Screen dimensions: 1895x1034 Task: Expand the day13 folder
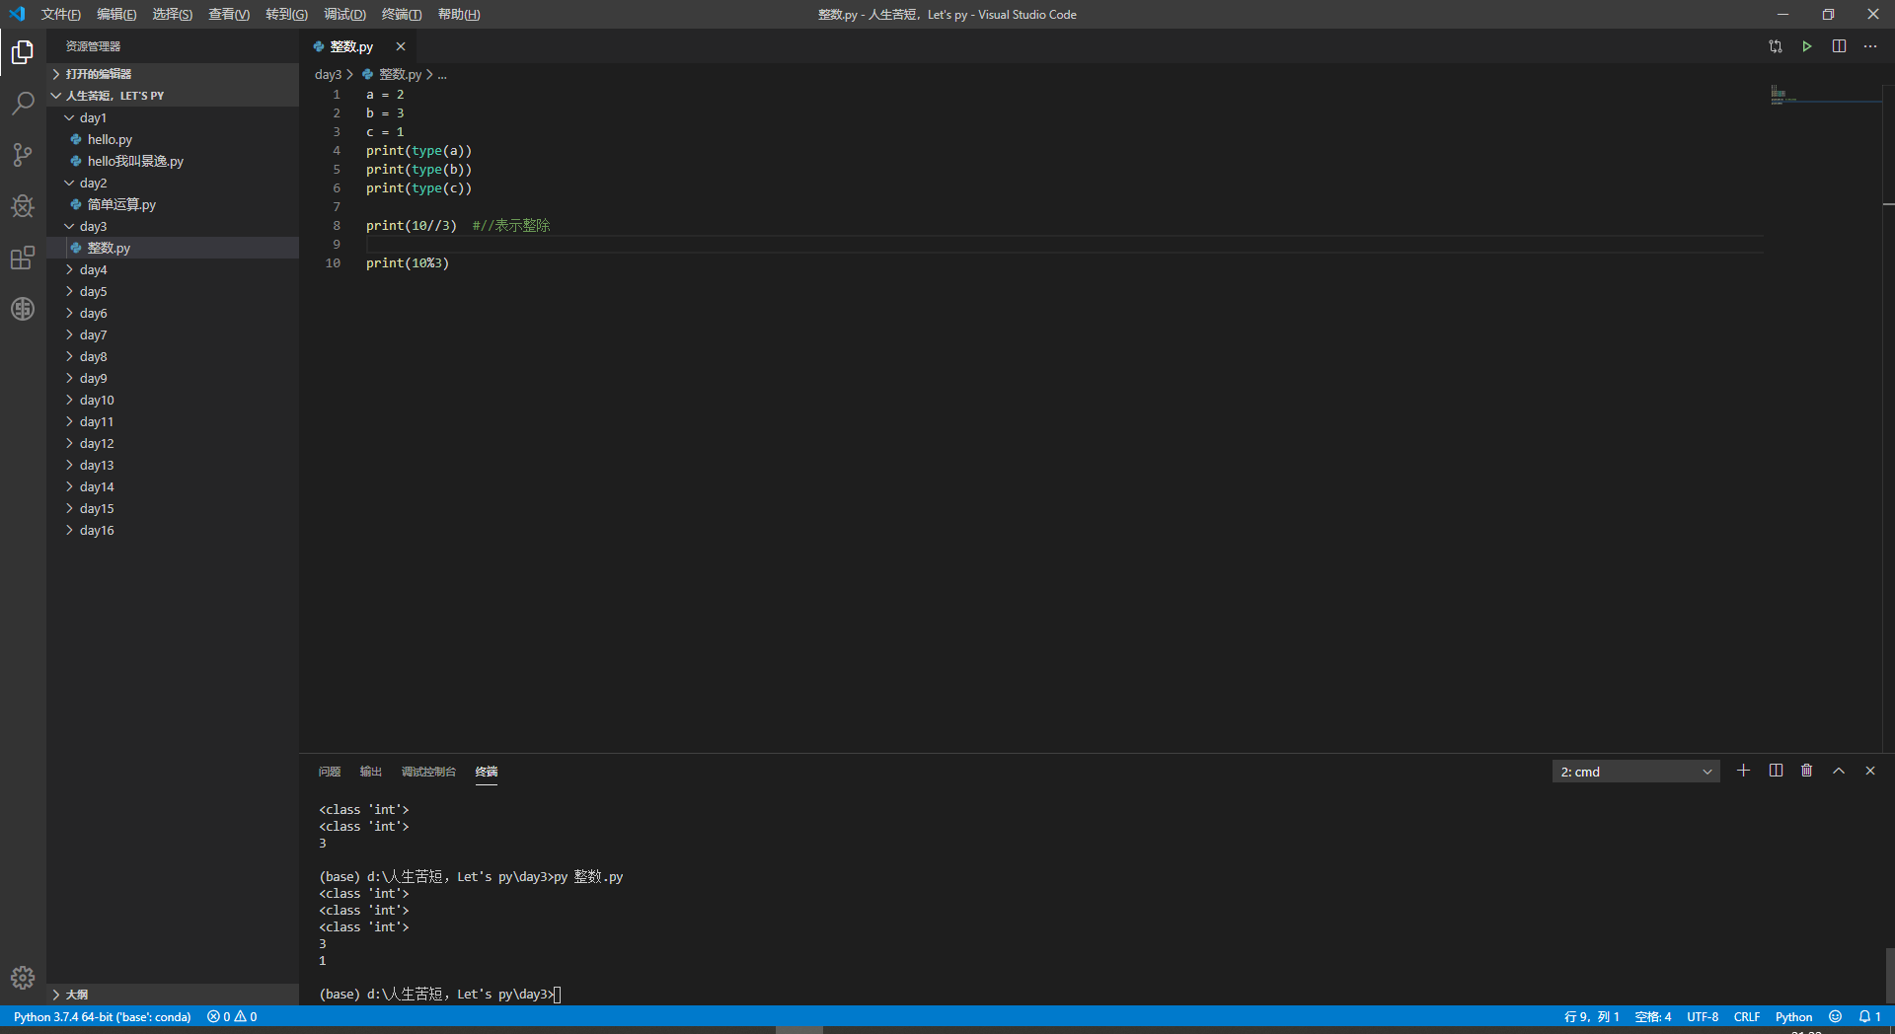click(x=97, y=465)
